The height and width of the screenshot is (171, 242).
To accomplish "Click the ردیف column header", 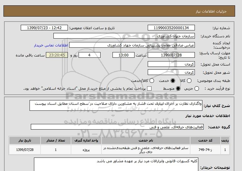I will point(225,140).
